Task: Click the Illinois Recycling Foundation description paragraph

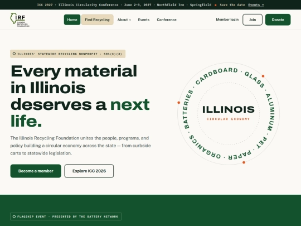Action: [x=81, y=146]
